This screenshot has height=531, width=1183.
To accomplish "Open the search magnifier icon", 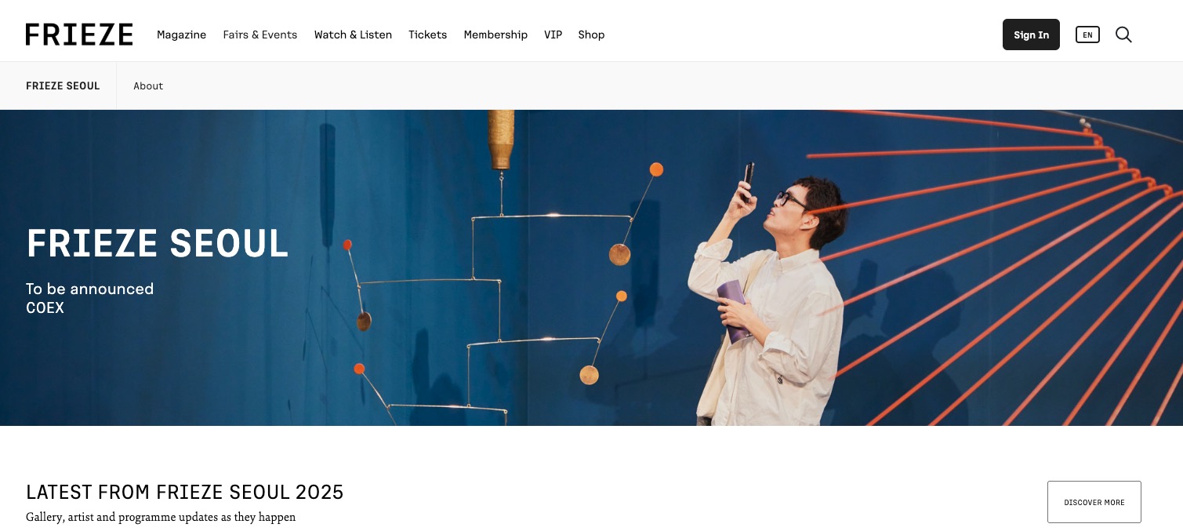I will tap(1123, 35).
